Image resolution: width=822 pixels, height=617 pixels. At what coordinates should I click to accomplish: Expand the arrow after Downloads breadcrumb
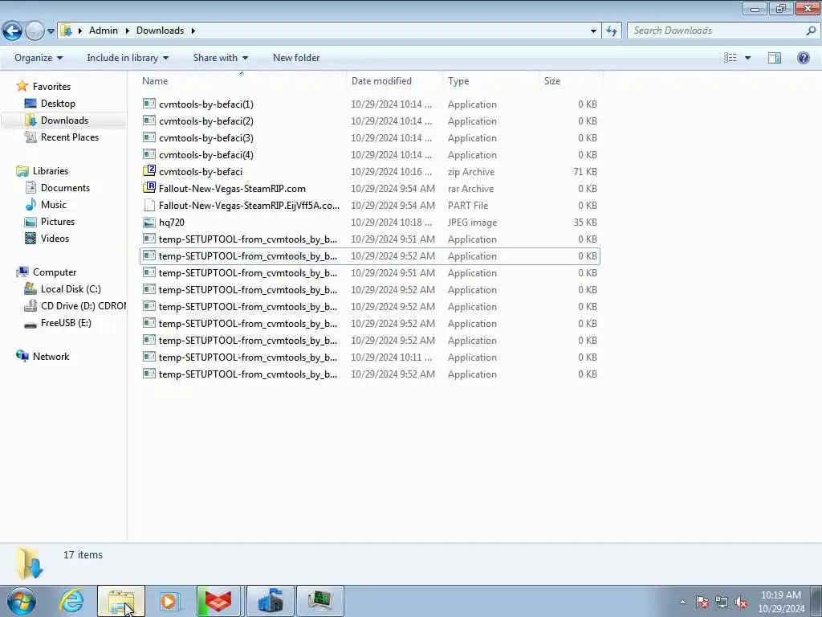tap(193, 31)
